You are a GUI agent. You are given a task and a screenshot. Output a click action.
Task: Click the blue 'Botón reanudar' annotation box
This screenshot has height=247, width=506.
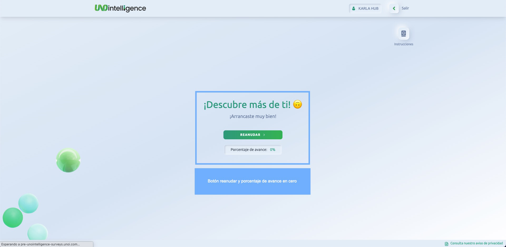(x=252, y=181)
